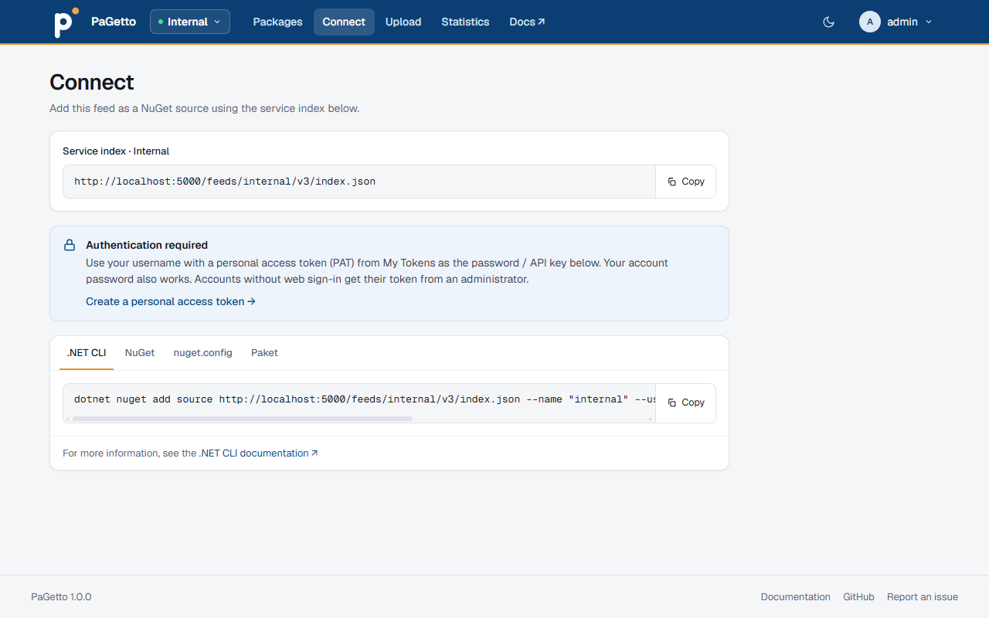Select the .NET CLI tab
Screen dimensions: 989x618
click(x=87, y=353)
